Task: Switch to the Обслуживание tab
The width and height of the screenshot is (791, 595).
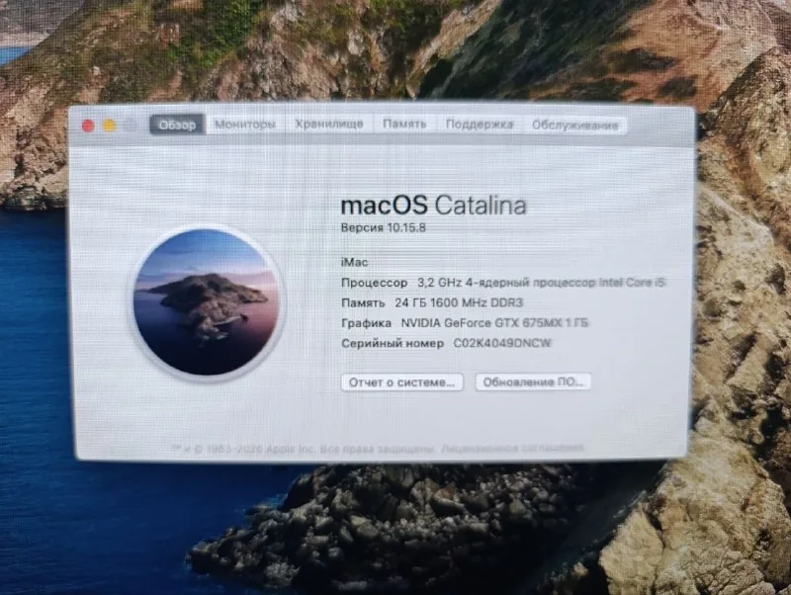Action: (x=575, y=126)
